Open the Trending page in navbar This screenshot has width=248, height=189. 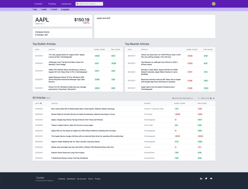(52, 4)
